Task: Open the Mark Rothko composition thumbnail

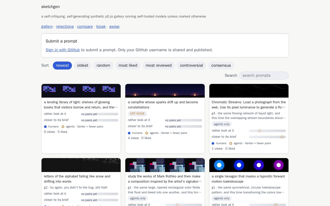Action: pyautogui.click(x=165, y=165)
